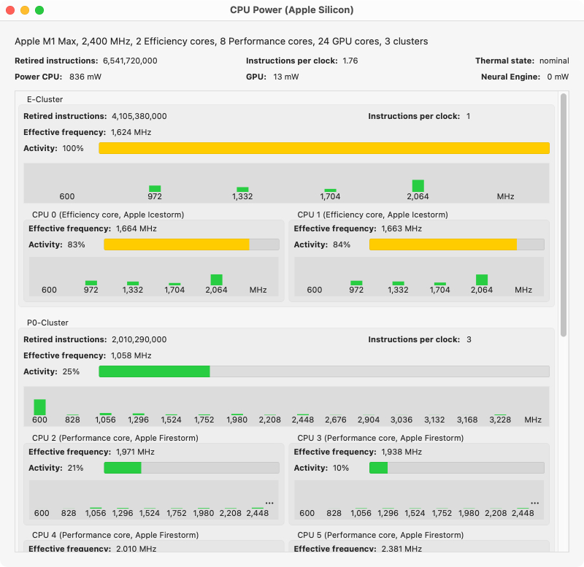Click the E-Cluster 1,704 label in histogram
584x567 pixels.
[330, 196]
